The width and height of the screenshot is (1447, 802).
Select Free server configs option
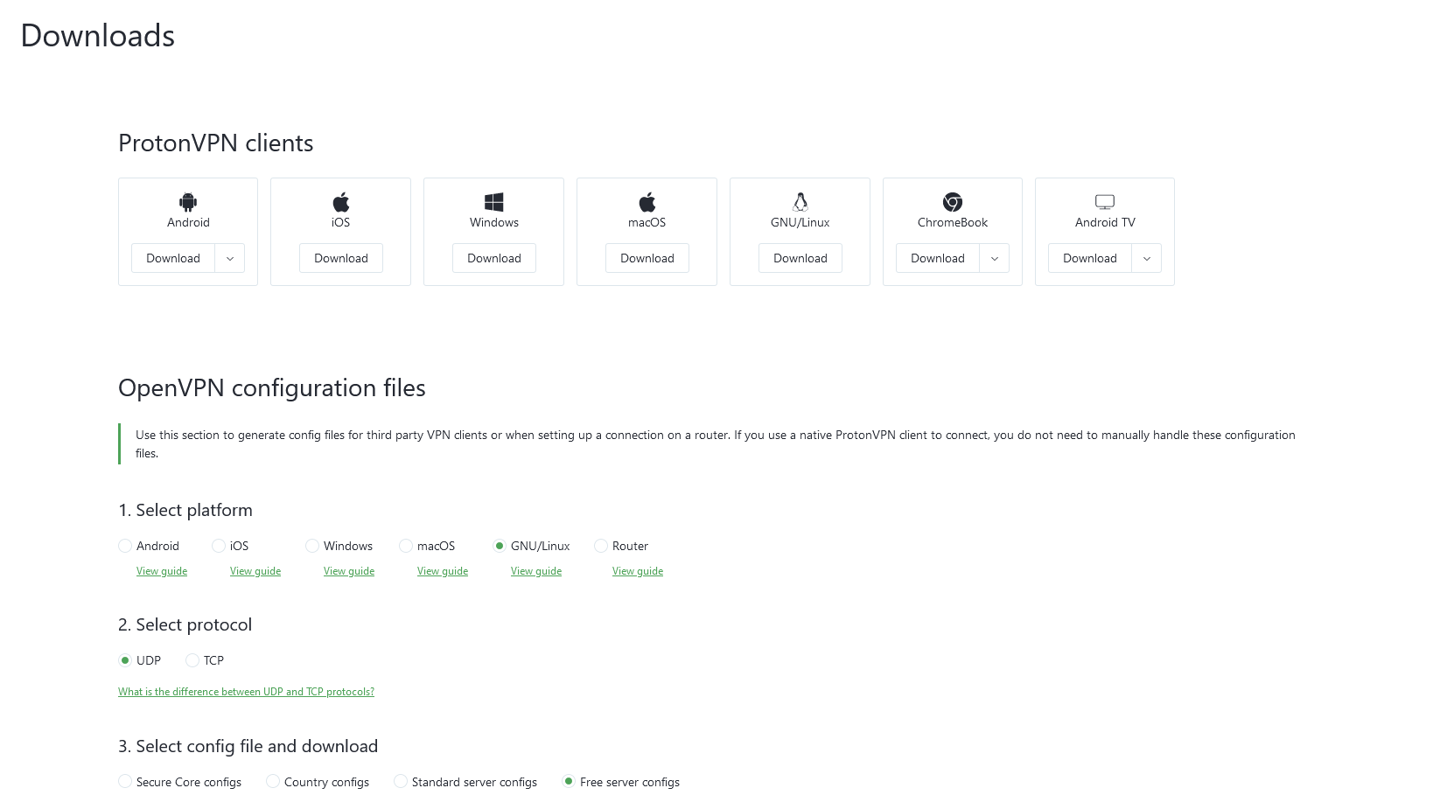point(569,781)
